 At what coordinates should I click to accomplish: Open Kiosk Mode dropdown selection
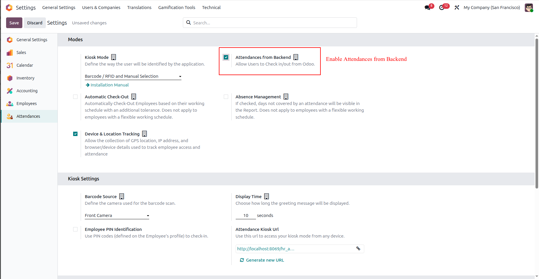(133, 76)
